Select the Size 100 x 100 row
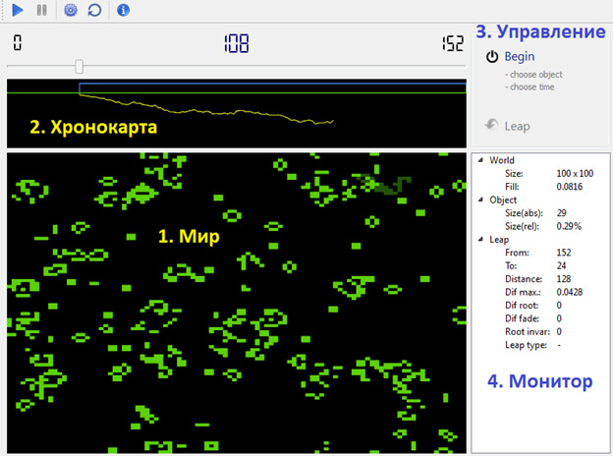 (x=549, y=173)
